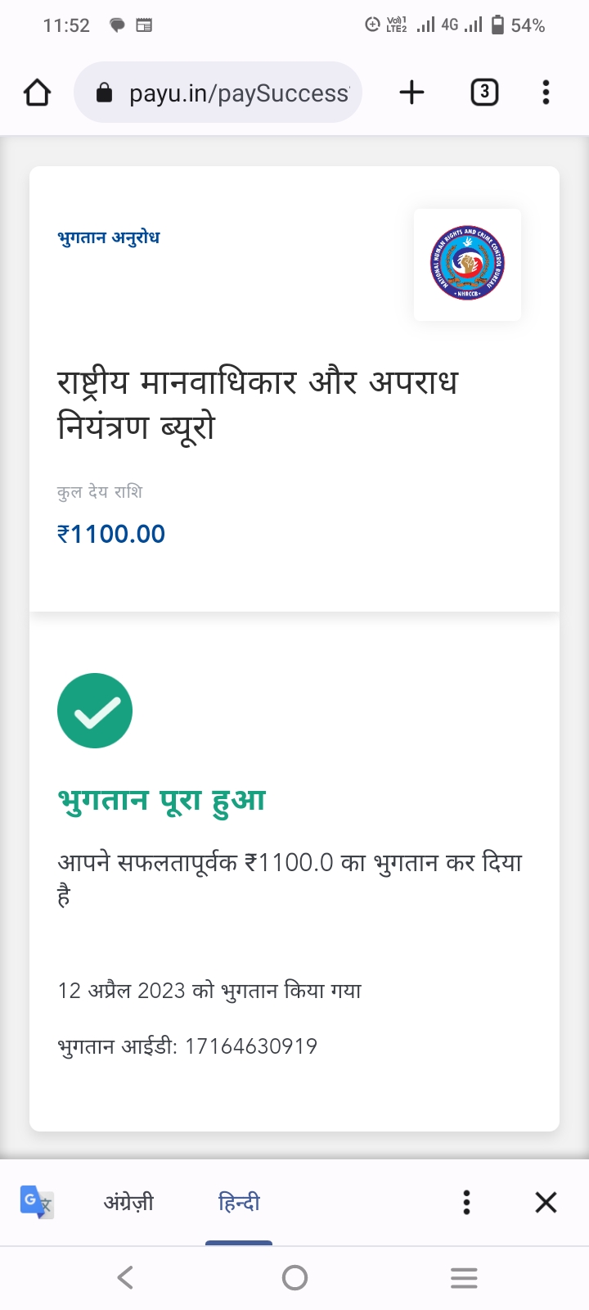The height and width of the screenshot is (1310, 589).
Task: Select the हिन्दी translation tab
Action: 239,1202
